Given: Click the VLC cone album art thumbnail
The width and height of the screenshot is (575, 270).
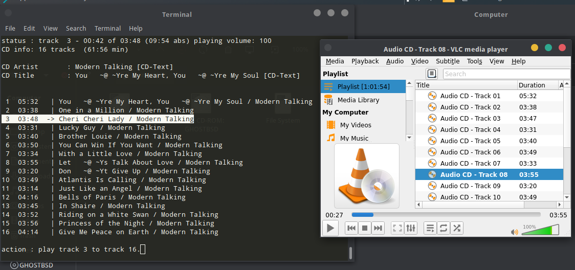Looking at the screenshot, I should pyautogui.click(x=367, y=176).
